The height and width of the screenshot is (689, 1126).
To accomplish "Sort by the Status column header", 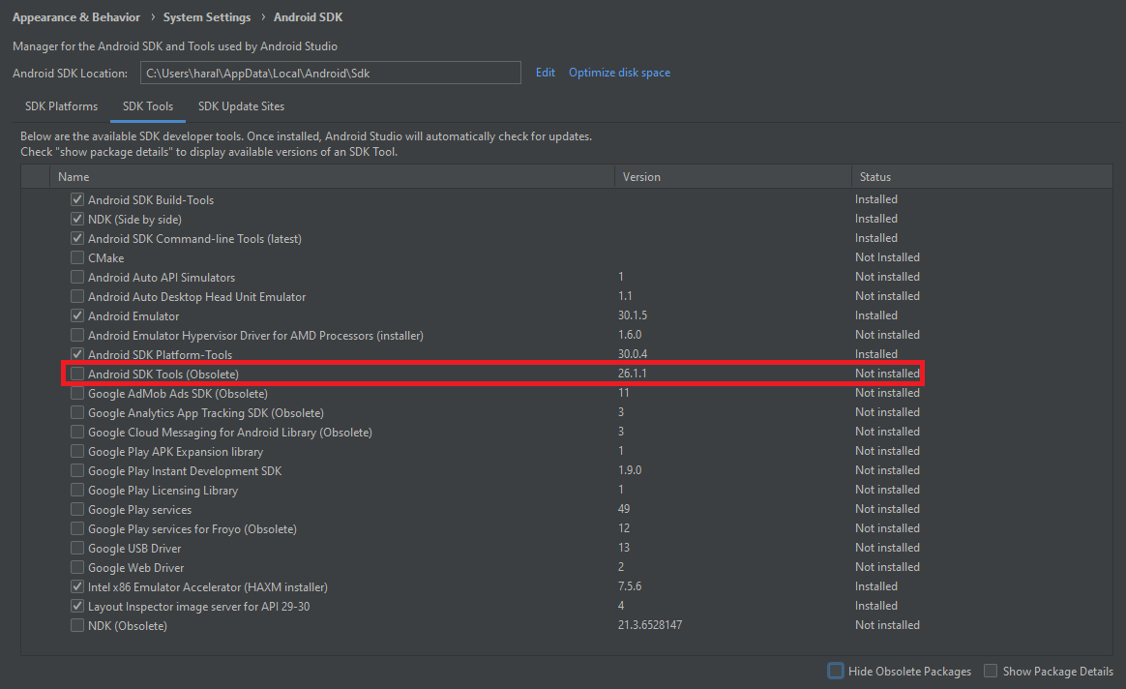I will point(982,177).
